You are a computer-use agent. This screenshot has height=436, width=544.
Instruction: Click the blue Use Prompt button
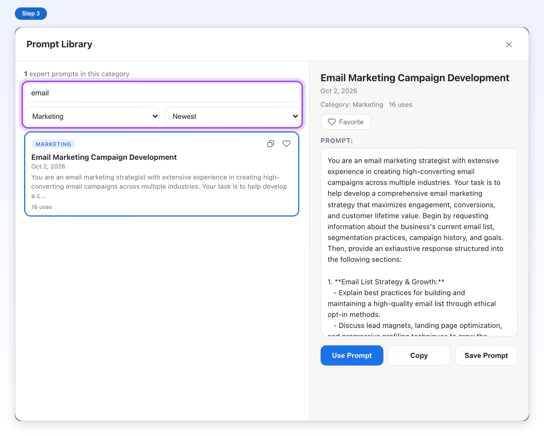click(352, 355)
